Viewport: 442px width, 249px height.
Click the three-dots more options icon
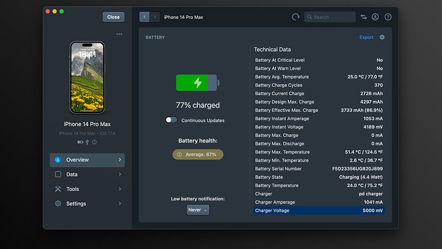(x=119, y=34)
